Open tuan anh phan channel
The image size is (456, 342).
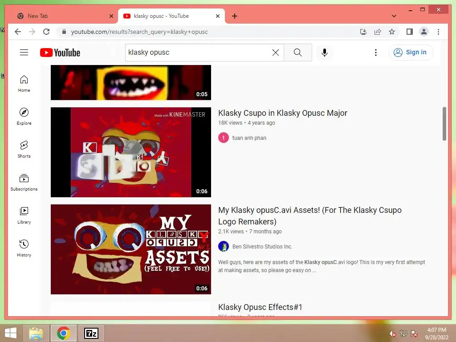pos(249,138)
